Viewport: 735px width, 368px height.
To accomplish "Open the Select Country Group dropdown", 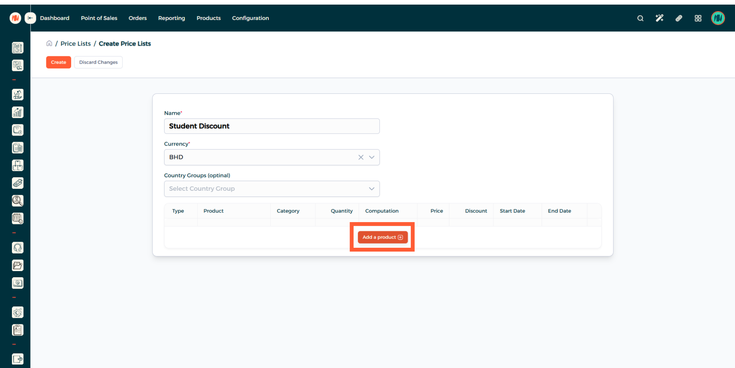I will pos(271,189).
